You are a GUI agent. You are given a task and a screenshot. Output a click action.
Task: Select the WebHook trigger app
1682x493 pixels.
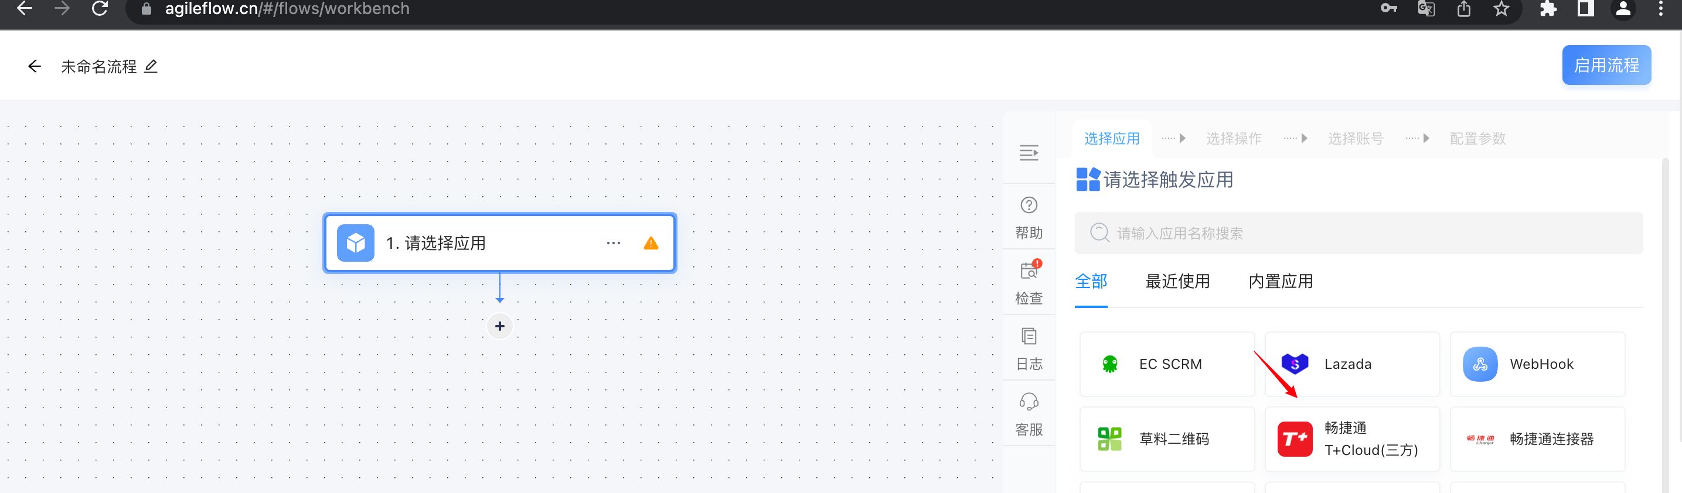[1538, 364]
